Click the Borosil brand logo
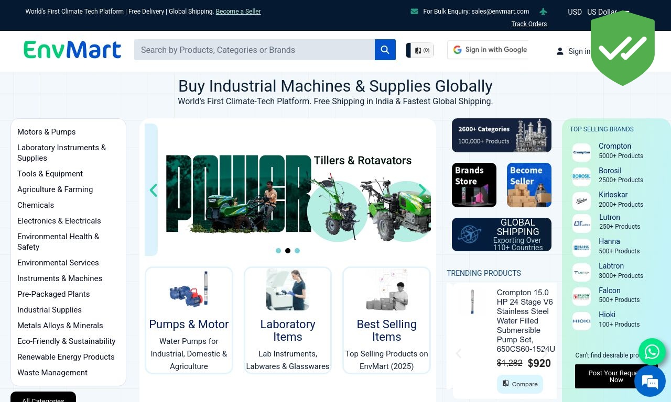This screenshot has width=671, height=402. coord(581,176)
